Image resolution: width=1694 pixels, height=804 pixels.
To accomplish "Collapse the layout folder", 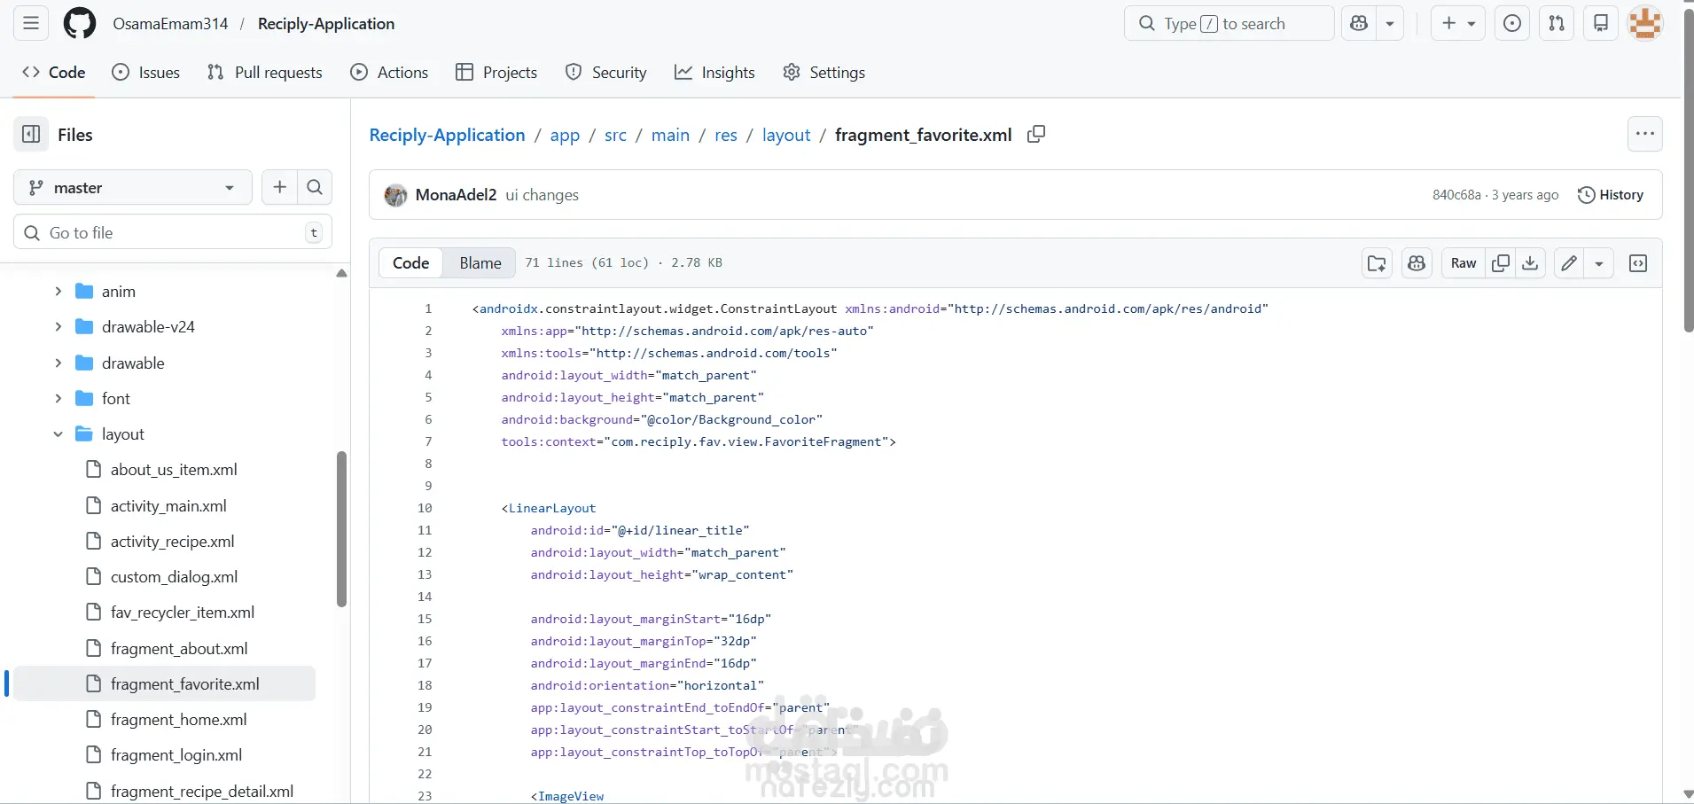I will pos(59,433).
